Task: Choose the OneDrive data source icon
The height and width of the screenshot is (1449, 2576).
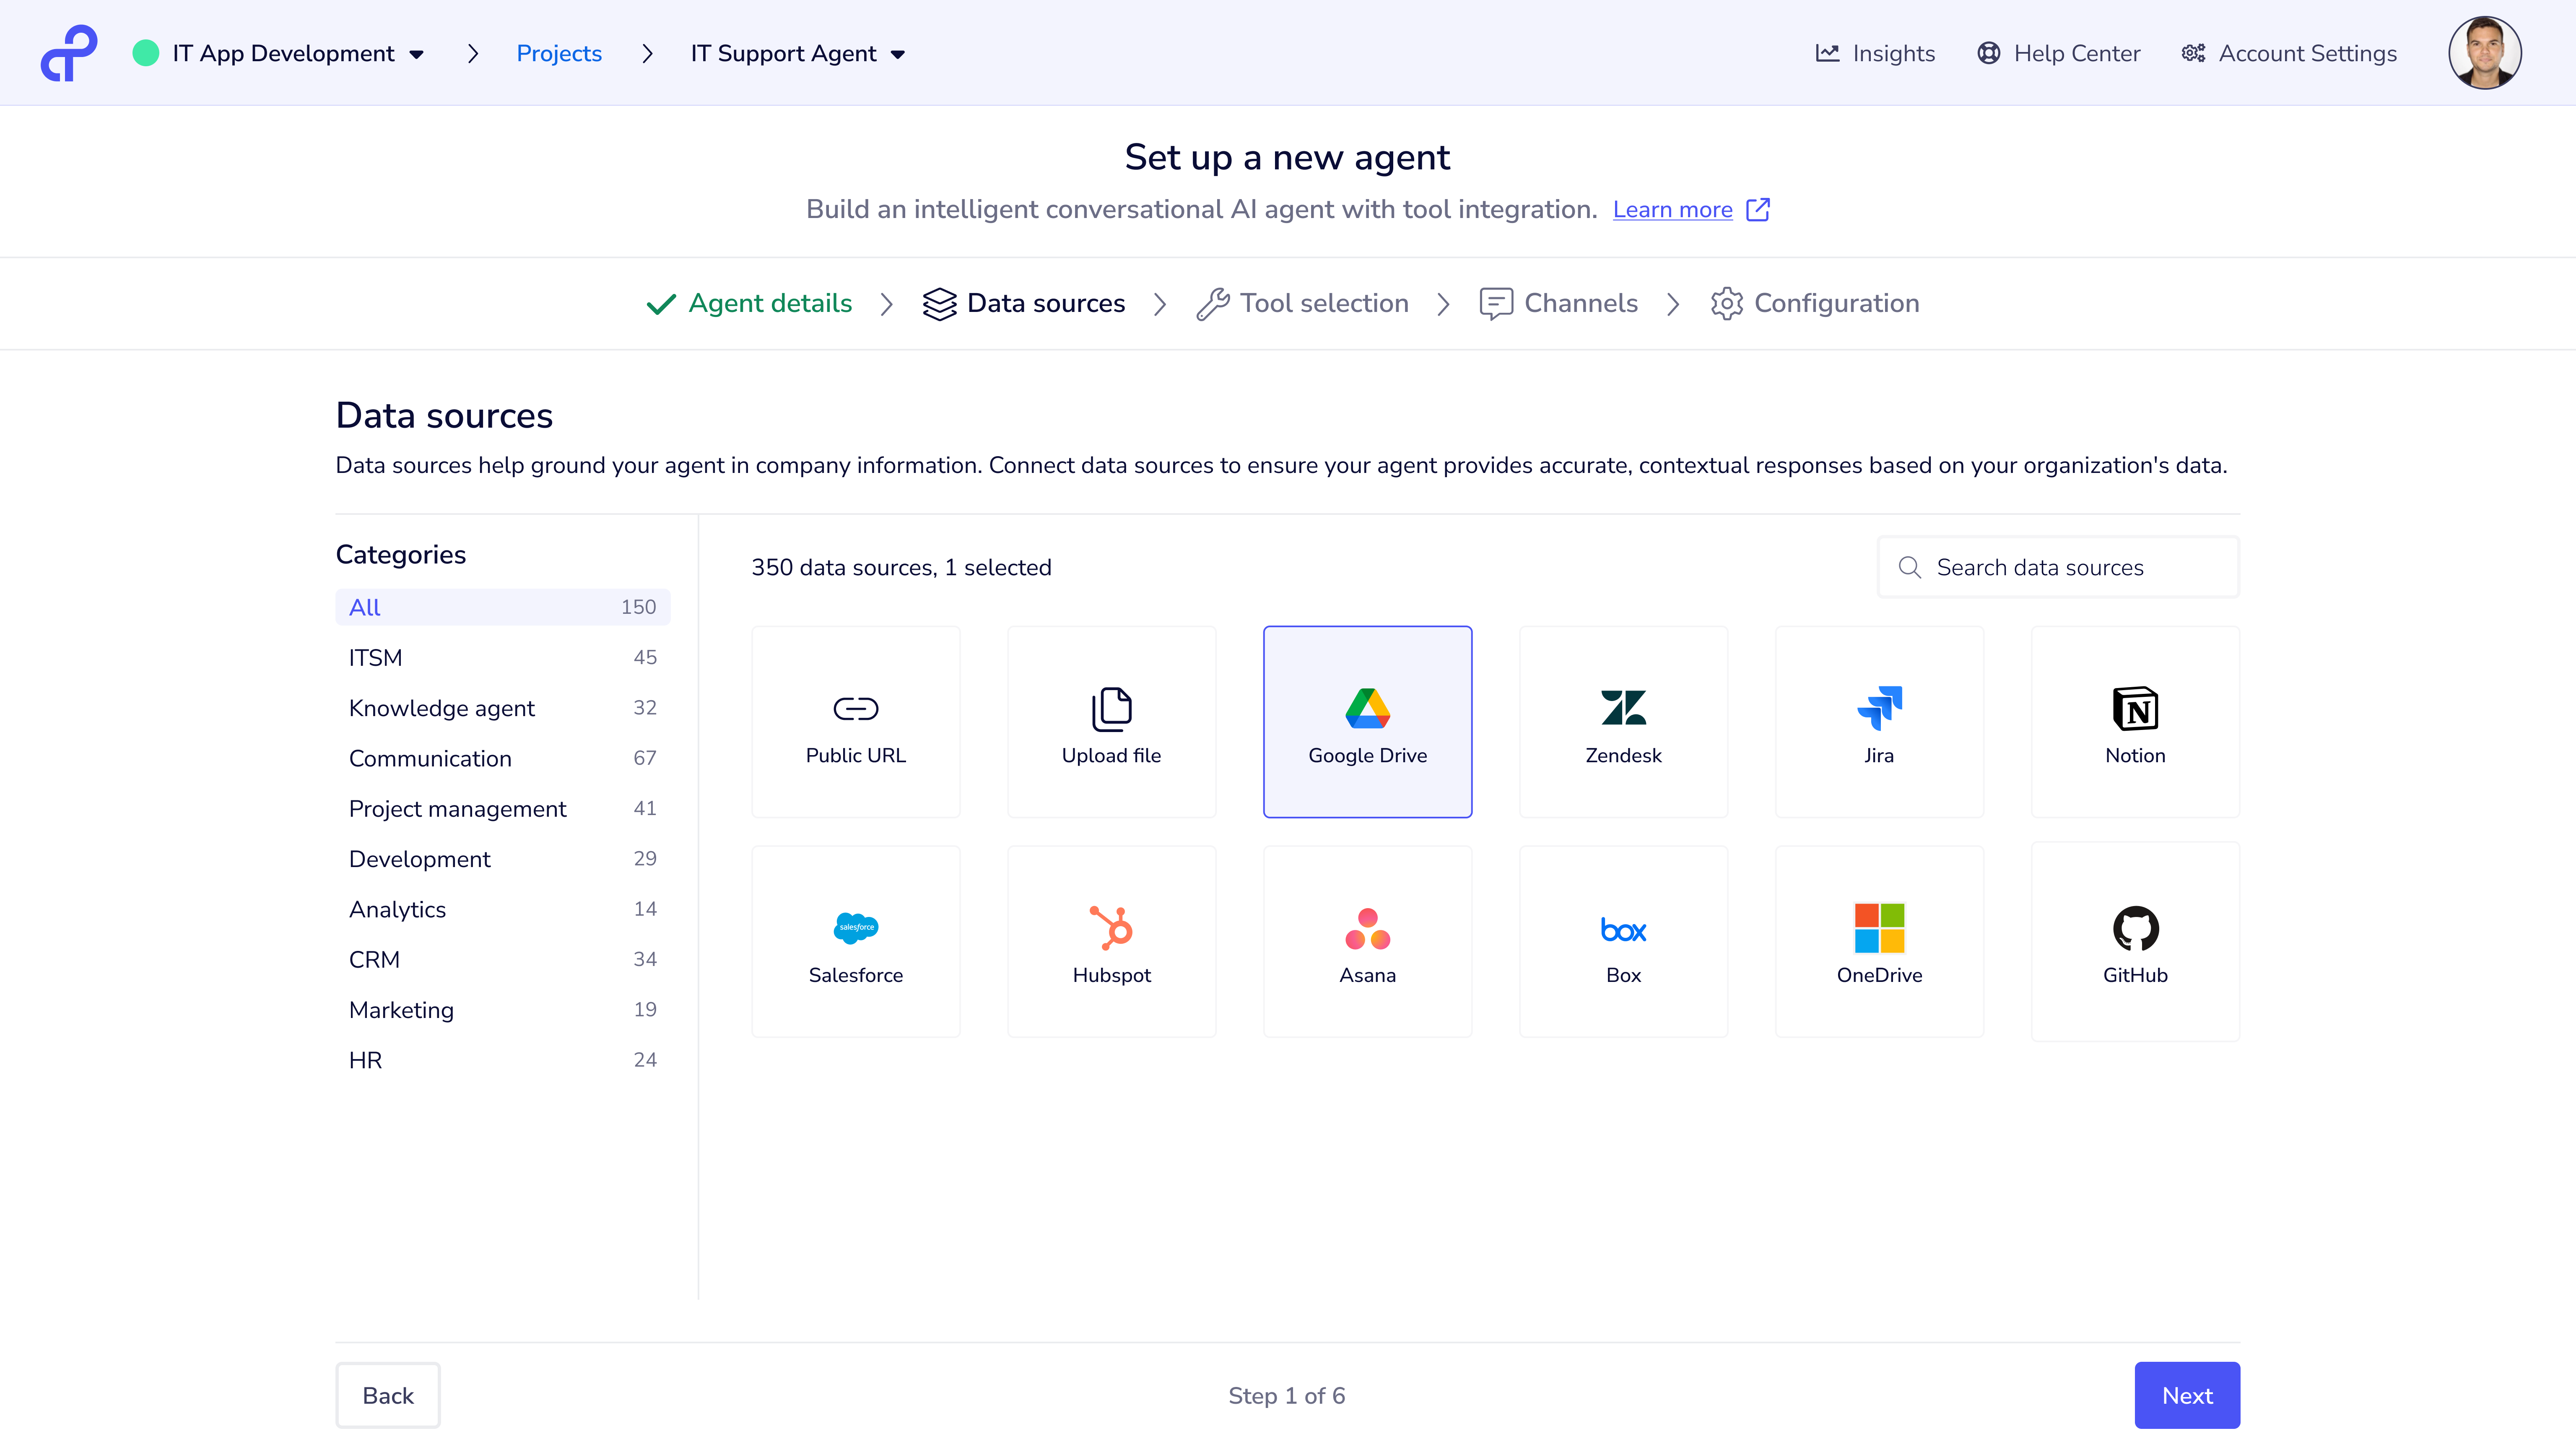Action: (1879, 927)
